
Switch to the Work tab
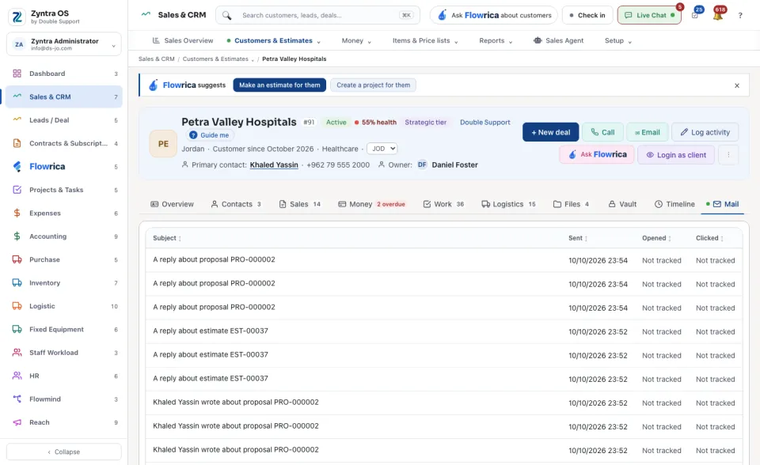[x=443, y=204]
